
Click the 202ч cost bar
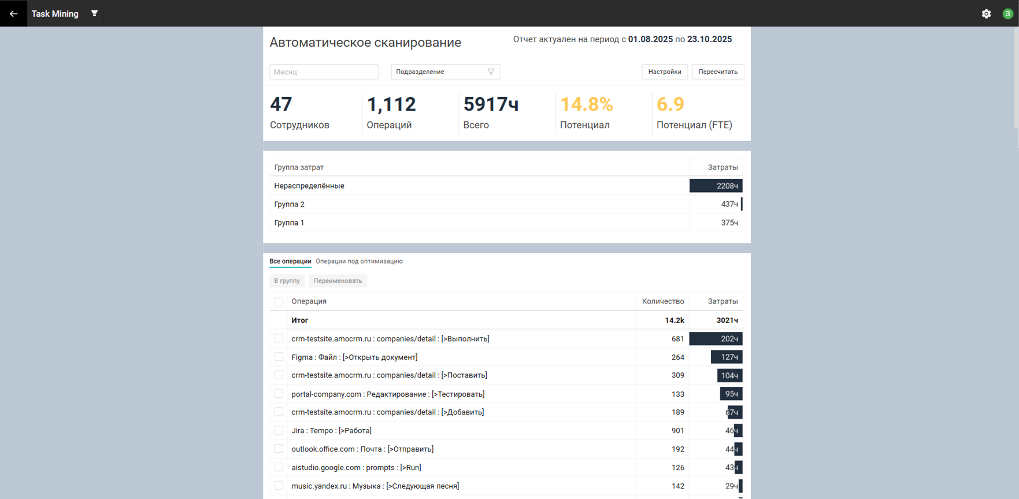[716, 339]
